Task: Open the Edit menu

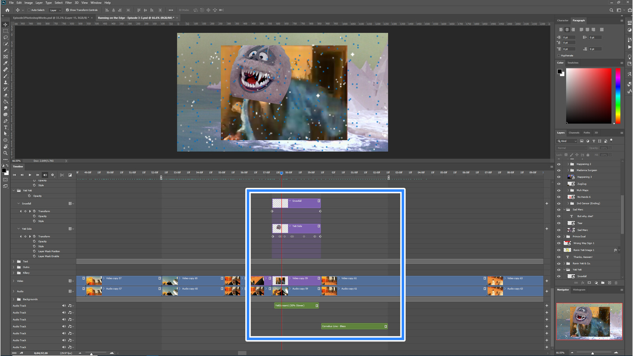Action: (19, 3)
